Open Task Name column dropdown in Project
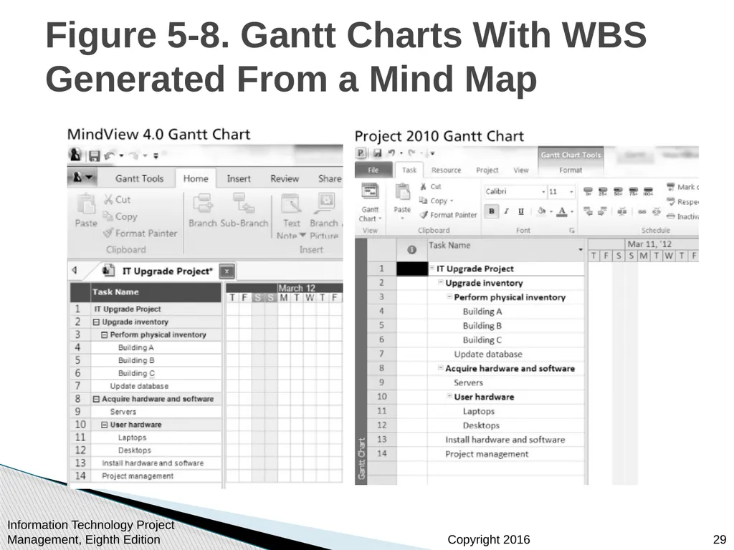Viewport: 734px width, 550px height. (581, 250)
